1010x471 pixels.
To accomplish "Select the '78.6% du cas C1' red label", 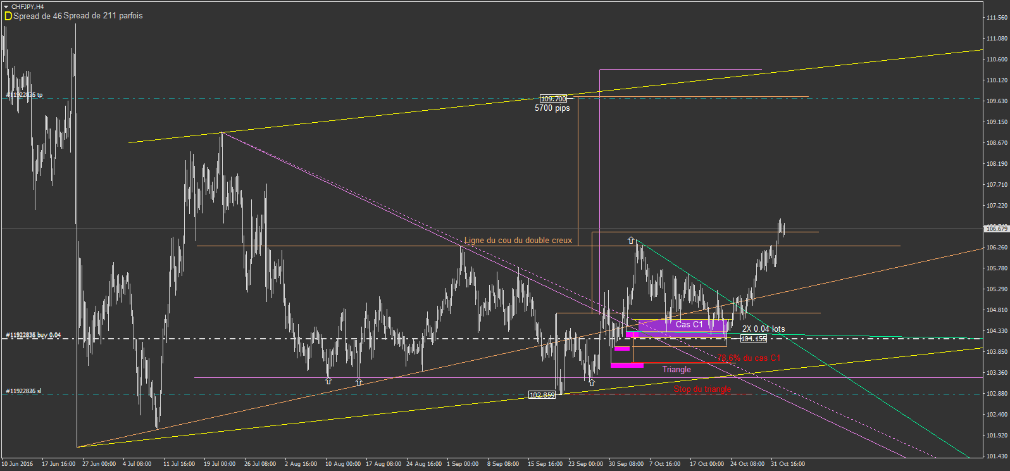I will tap(749, 358).
